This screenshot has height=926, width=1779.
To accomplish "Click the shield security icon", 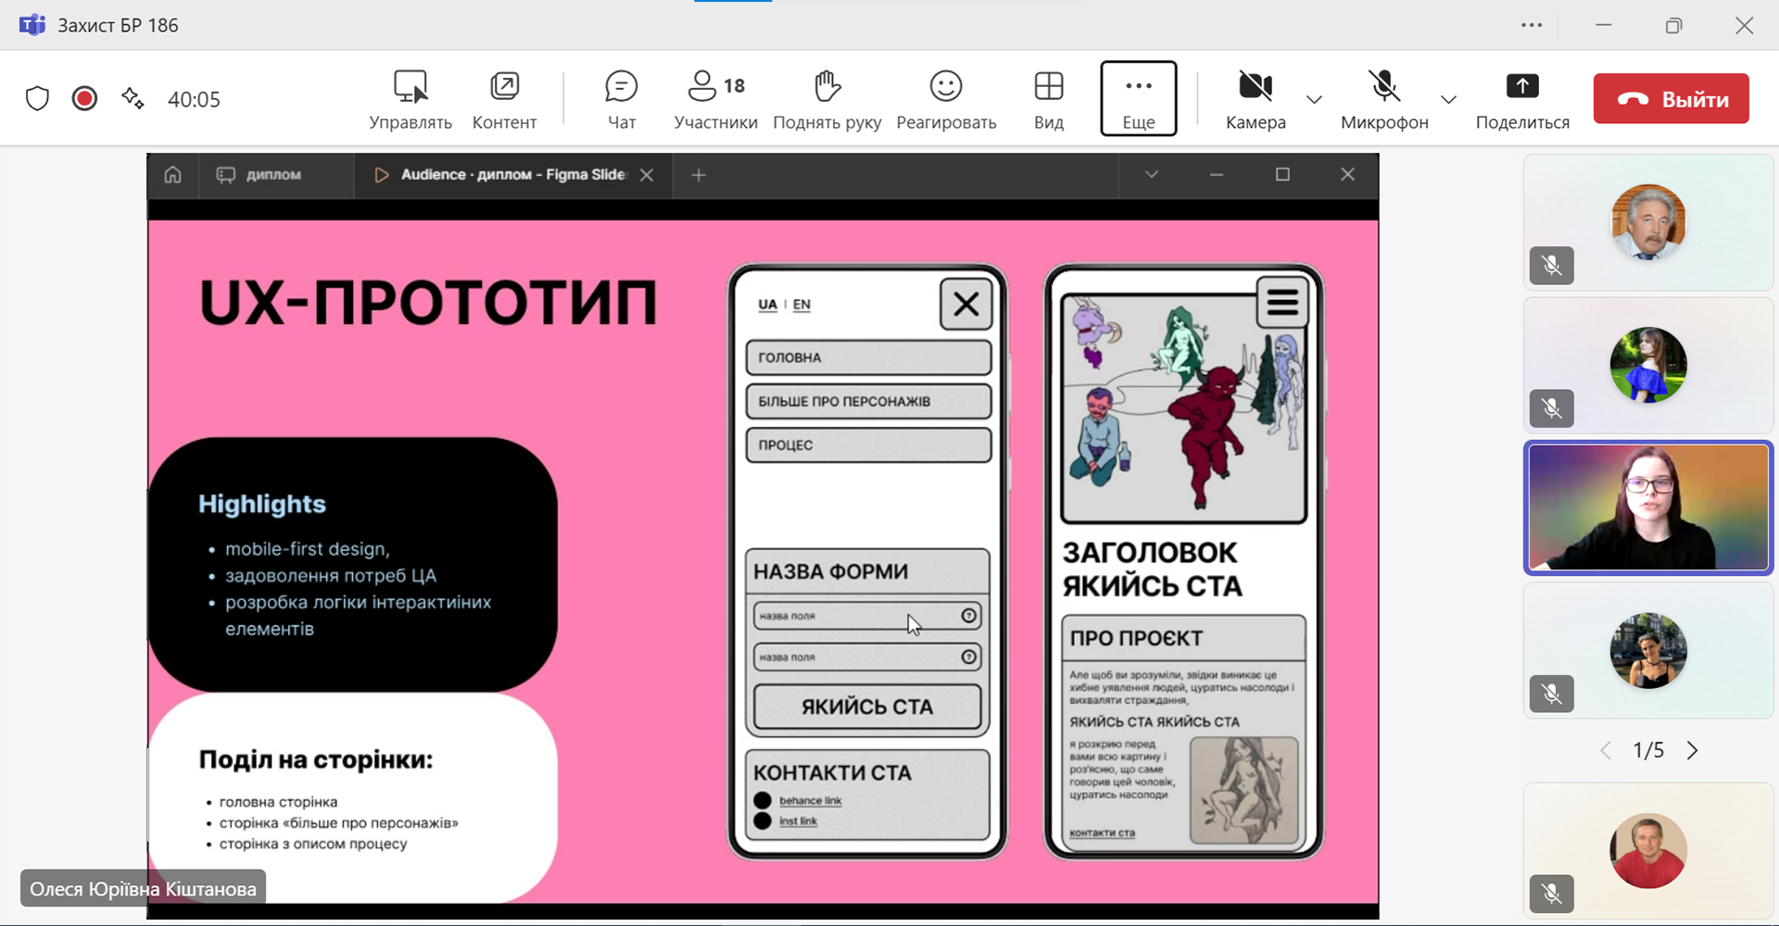I will coord(37,98).
